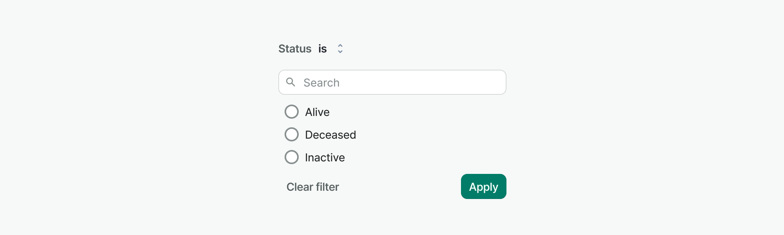This screenshot has height=235, width=784.
Task: Click the 'Deceased' option label text
Action: (x=330, y=135)
